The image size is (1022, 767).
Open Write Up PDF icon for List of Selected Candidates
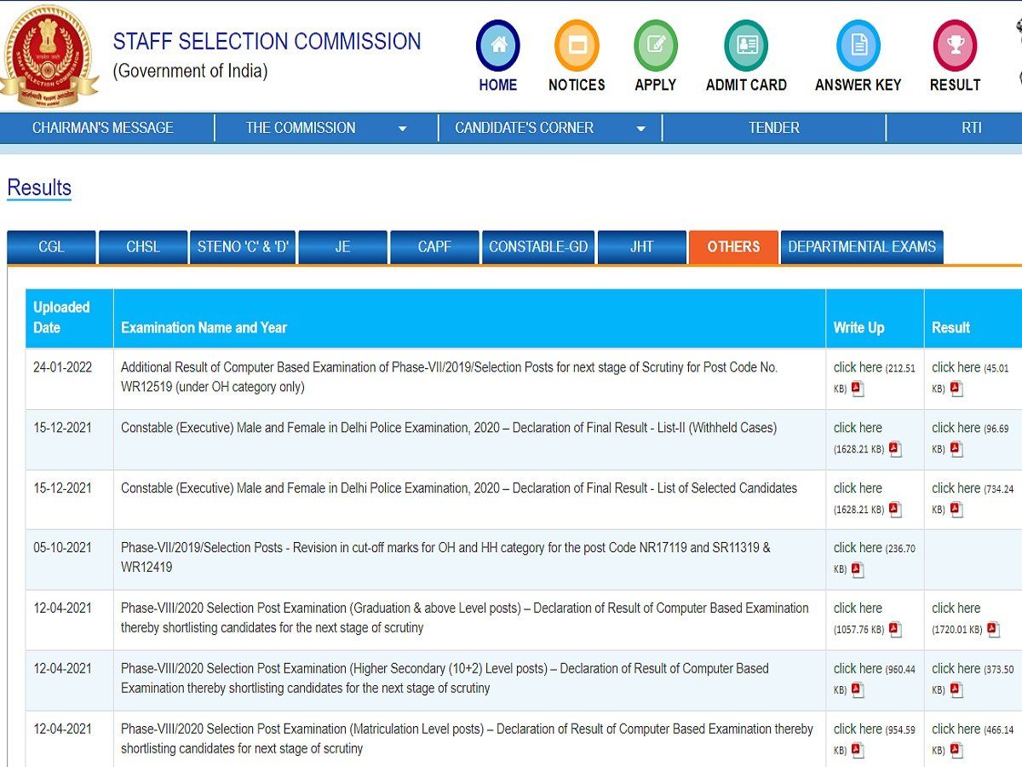895,510
